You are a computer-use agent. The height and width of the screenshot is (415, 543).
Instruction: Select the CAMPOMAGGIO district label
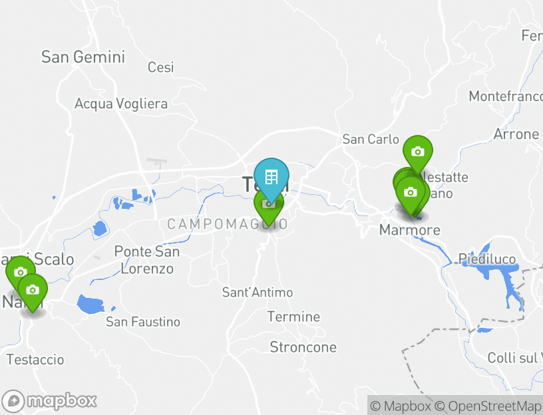coord(228,224)
